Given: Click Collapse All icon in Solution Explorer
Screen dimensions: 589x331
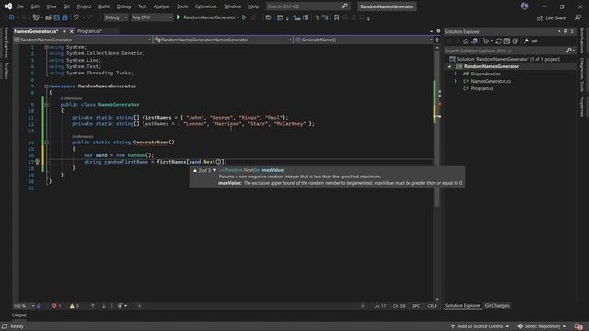Looking at the screenshot, I should click(x=507, y=40).
